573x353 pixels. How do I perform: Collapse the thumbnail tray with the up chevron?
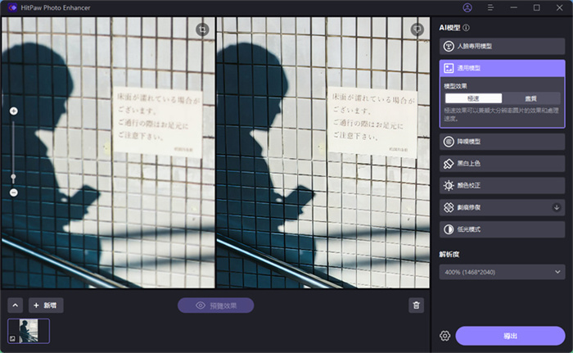[x=16, y=305]
